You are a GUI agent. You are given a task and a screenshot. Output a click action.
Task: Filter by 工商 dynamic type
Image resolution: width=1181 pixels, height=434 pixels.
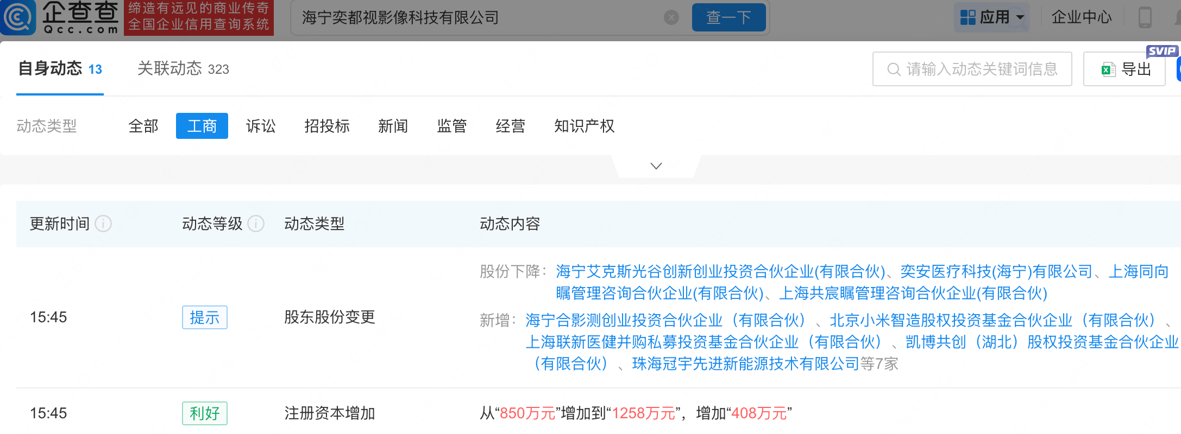[x=202, y=126]
